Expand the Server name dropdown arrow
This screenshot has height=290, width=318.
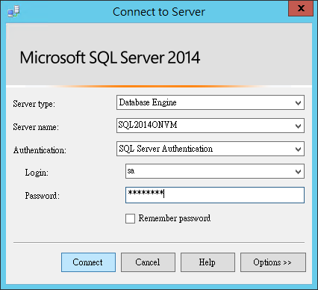[x=298, y=126]
